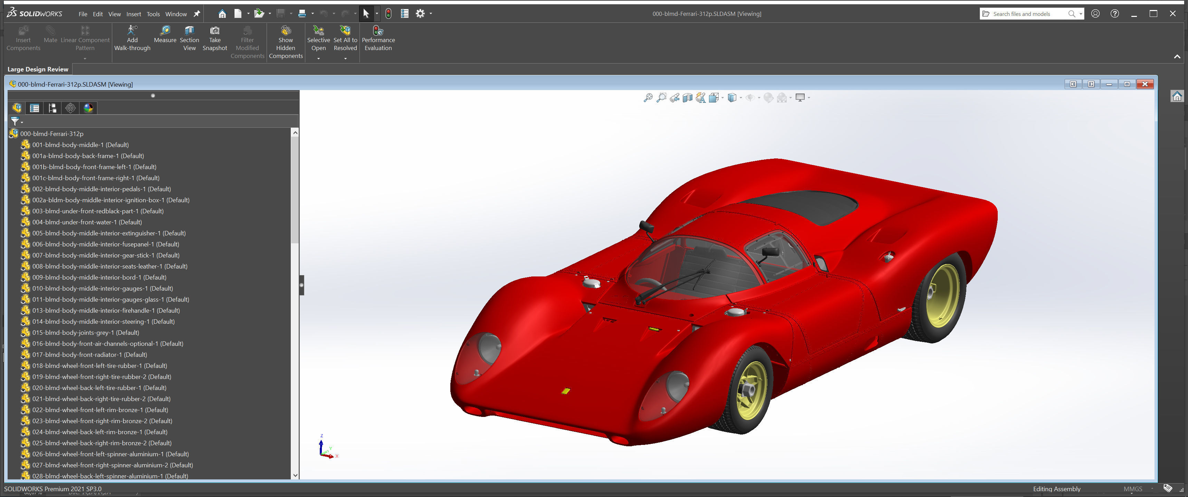Collapse the feature tree panel handle
Image resolution: width=1188 pixels, height=497 pixels.
tap(301, 285)
